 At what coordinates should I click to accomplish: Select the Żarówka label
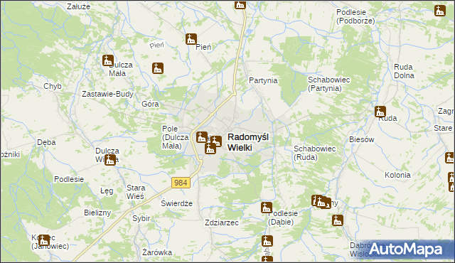click(157, 252)
